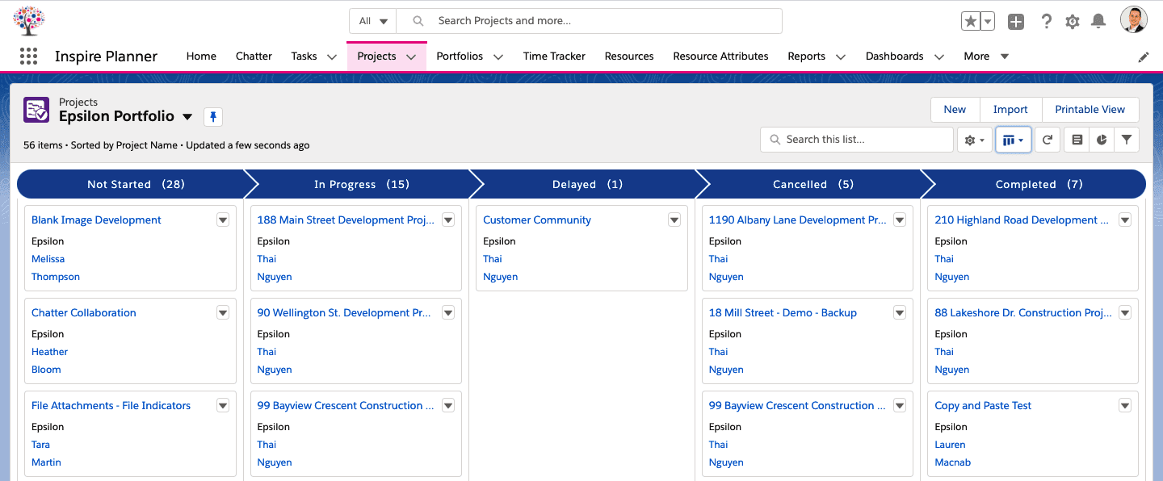The width and height of the screenshot is (1163, 481).
Task: Open the Filters panel icon
Action: pyautogui.click(x=1127, y=139)
